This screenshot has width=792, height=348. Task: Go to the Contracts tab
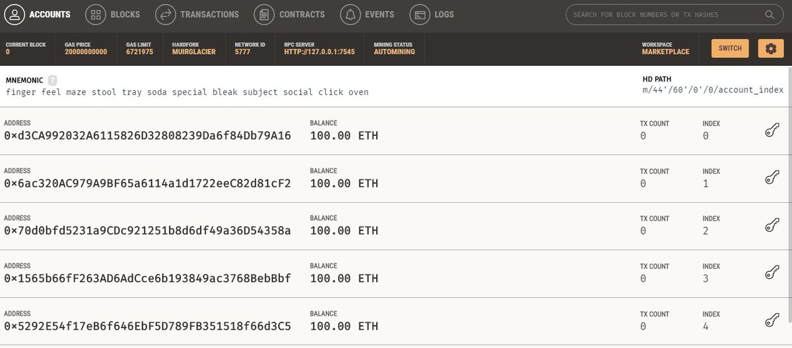coord(289,14)
